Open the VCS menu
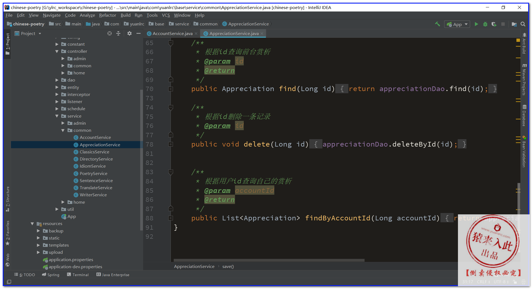532x289 pixels. pyautogui.click(x=166, y=15)
